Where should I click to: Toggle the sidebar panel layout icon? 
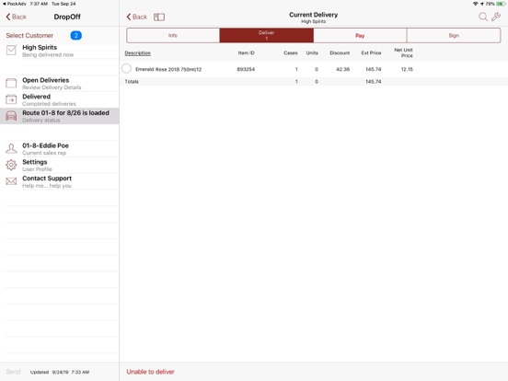click(x=159, y=17)
